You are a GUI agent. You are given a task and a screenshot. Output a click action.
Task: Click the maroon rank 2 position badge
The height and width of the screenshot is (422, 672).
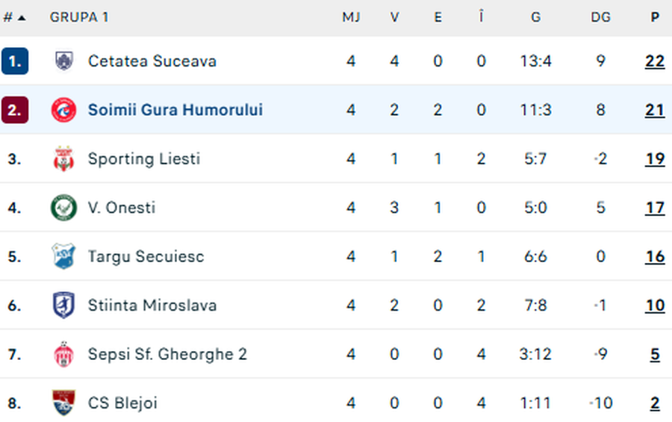15,111
